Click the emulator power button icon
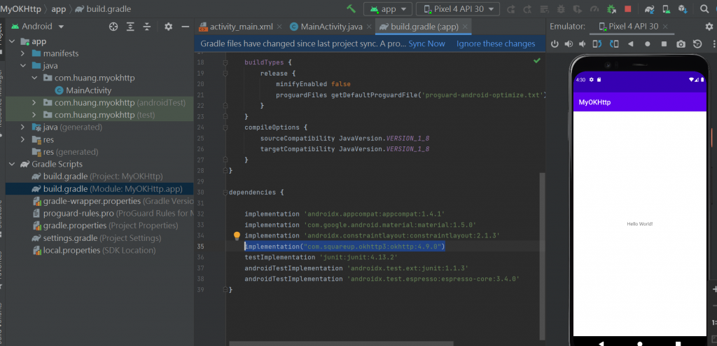 [555, 43]
